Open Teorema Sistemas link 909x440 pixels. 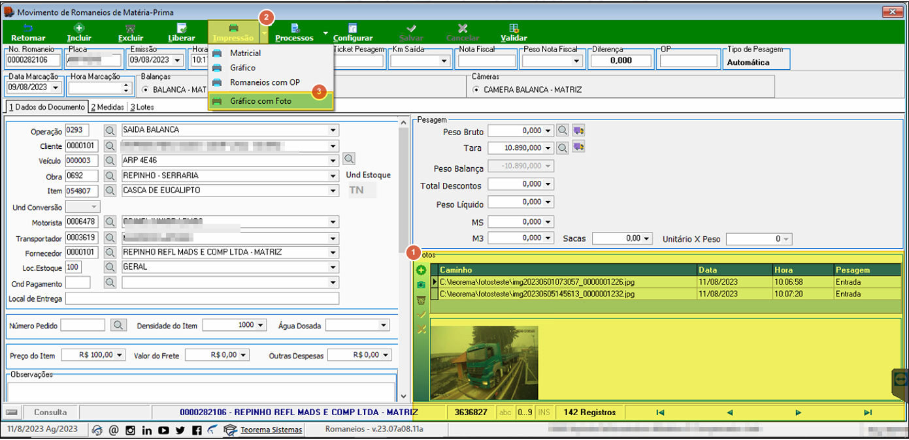point(271,430)
